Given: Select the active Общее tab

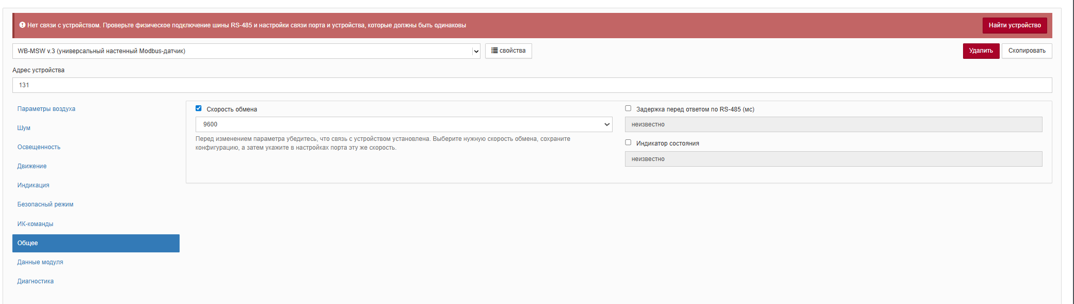Looking at the screenshot, I should coord(95,243).
